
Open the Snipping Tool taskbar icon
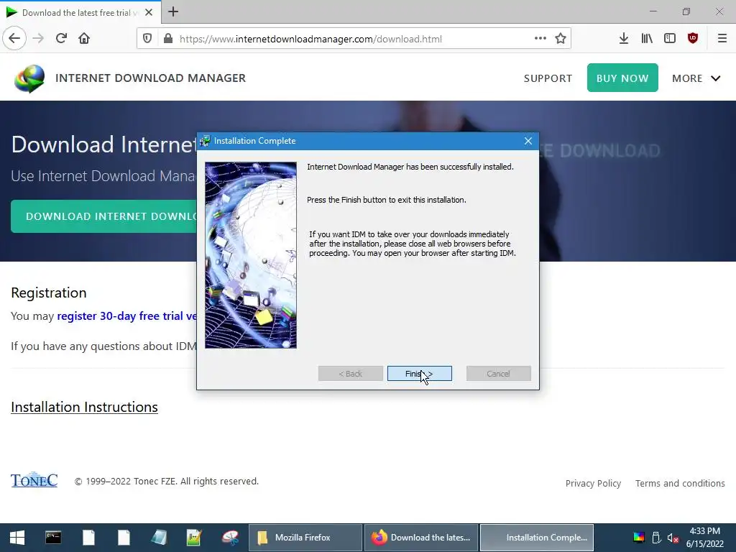[x=230, y=538]
